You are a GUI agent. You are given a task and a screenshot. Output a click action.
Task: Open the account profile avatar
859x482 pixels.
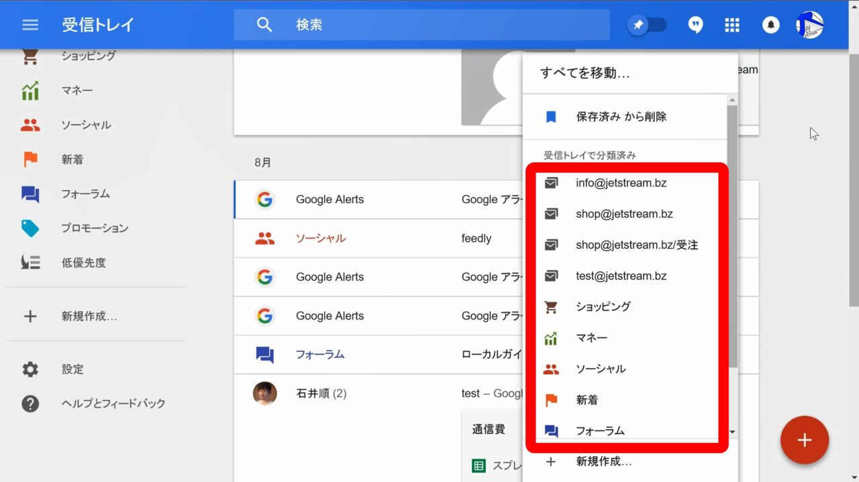[x=809, y=25]
